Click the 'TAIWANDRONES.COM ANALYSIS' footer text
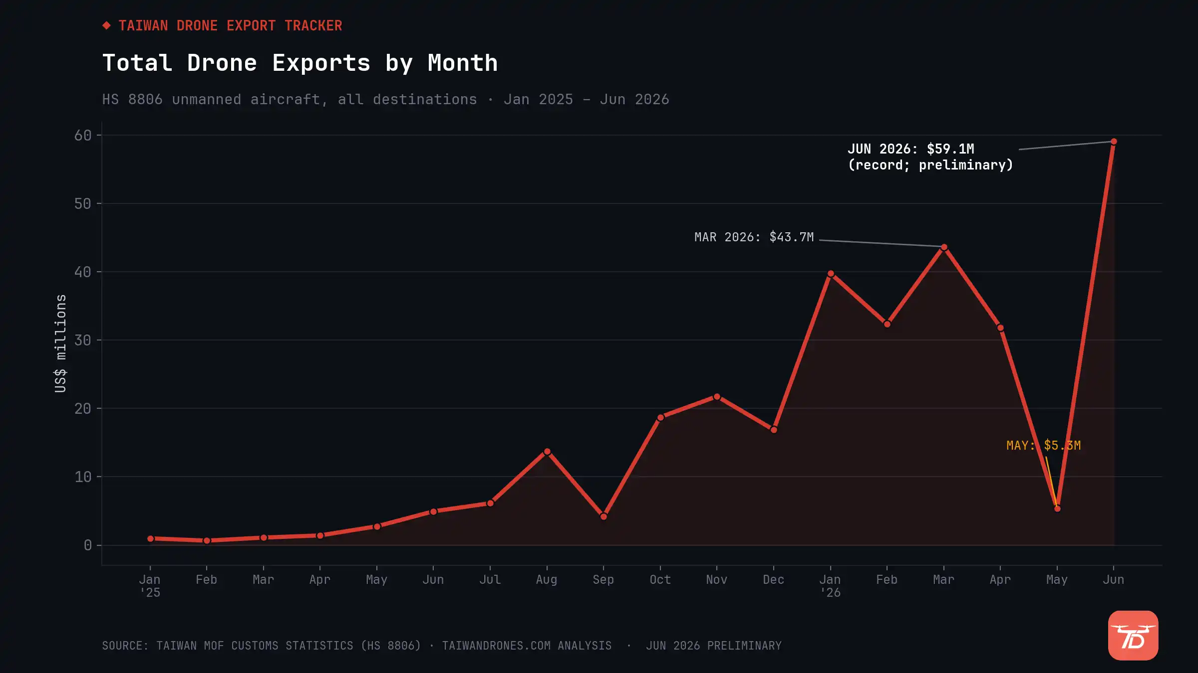 tap(527, 646)
